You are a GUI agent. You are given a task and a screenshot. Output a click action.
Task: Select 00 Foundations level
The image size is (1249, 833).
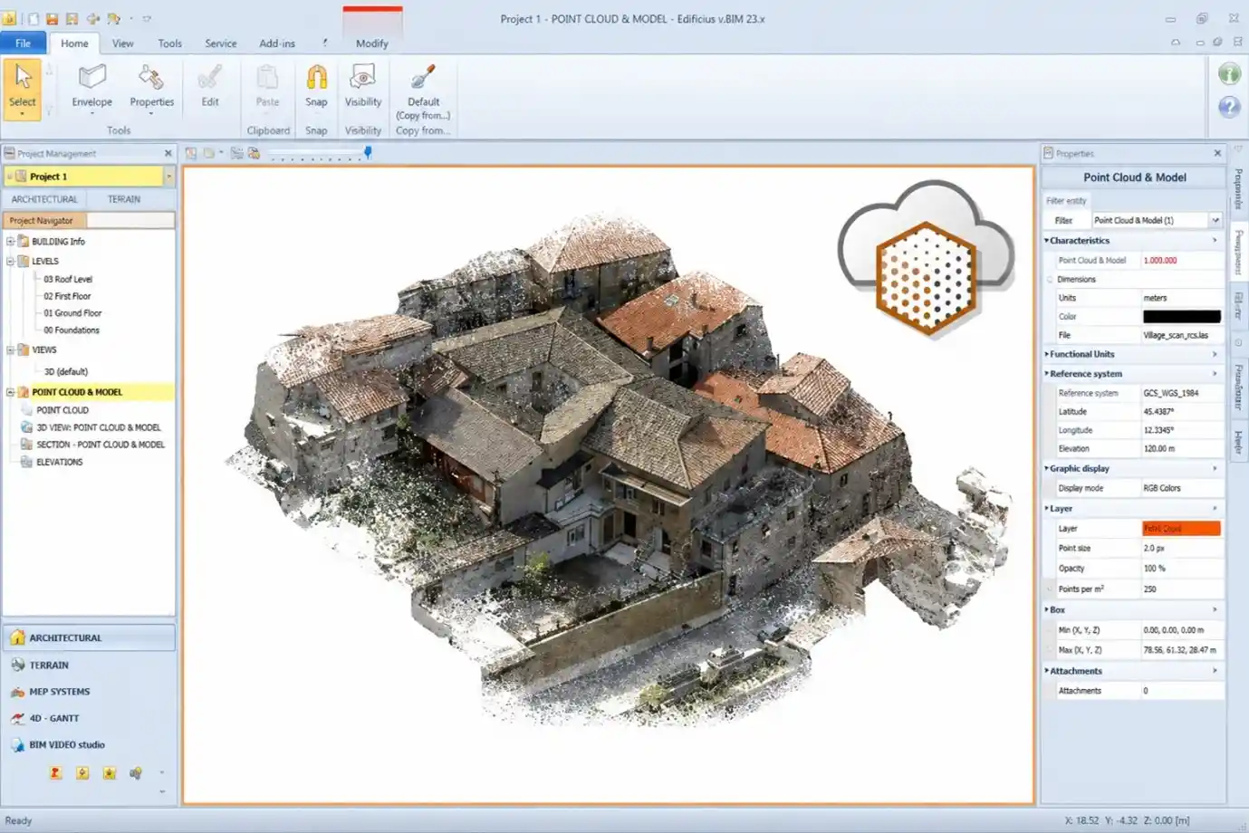coord(71,330)
